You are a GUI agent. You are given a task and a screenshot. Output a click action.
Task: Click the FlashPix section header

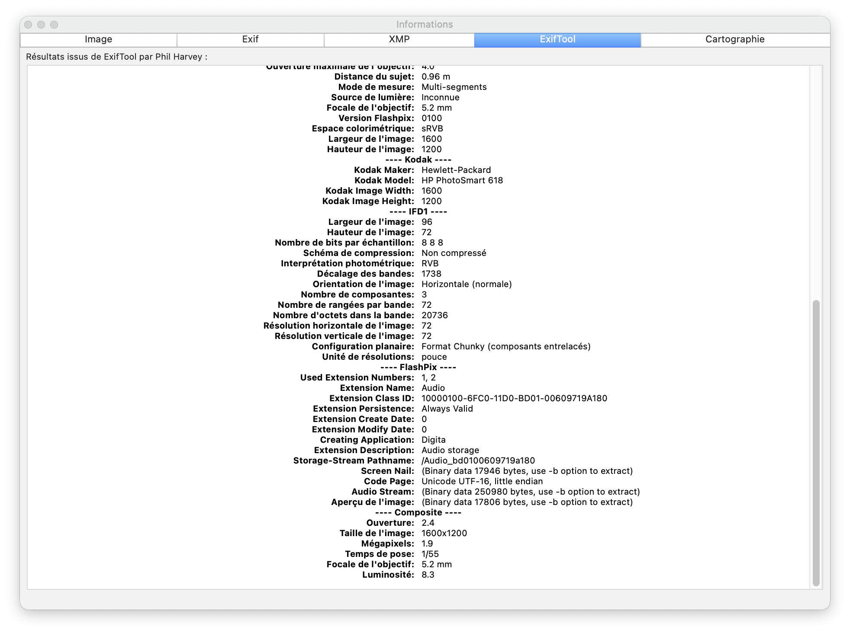pos(418,367)
